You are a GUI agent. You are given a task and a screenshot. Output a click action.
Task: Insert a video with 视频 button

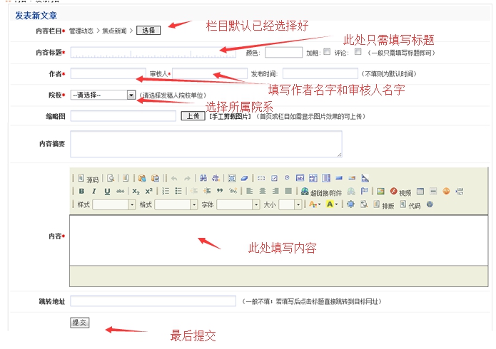click(400, 192)
